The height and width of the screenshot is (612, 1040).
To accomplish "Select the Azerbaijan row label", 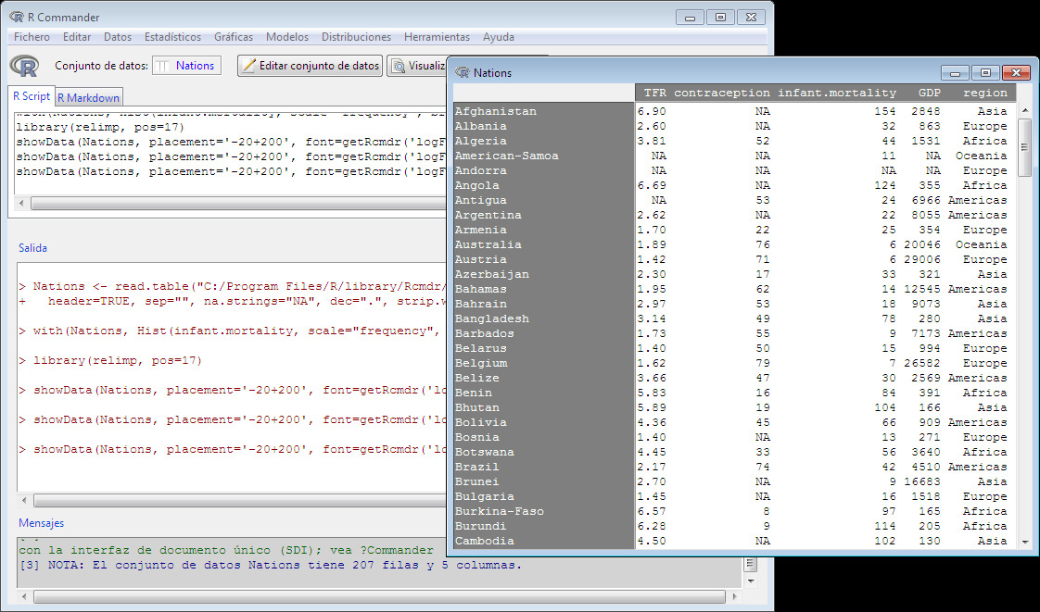I will click(x=491, y=274).
